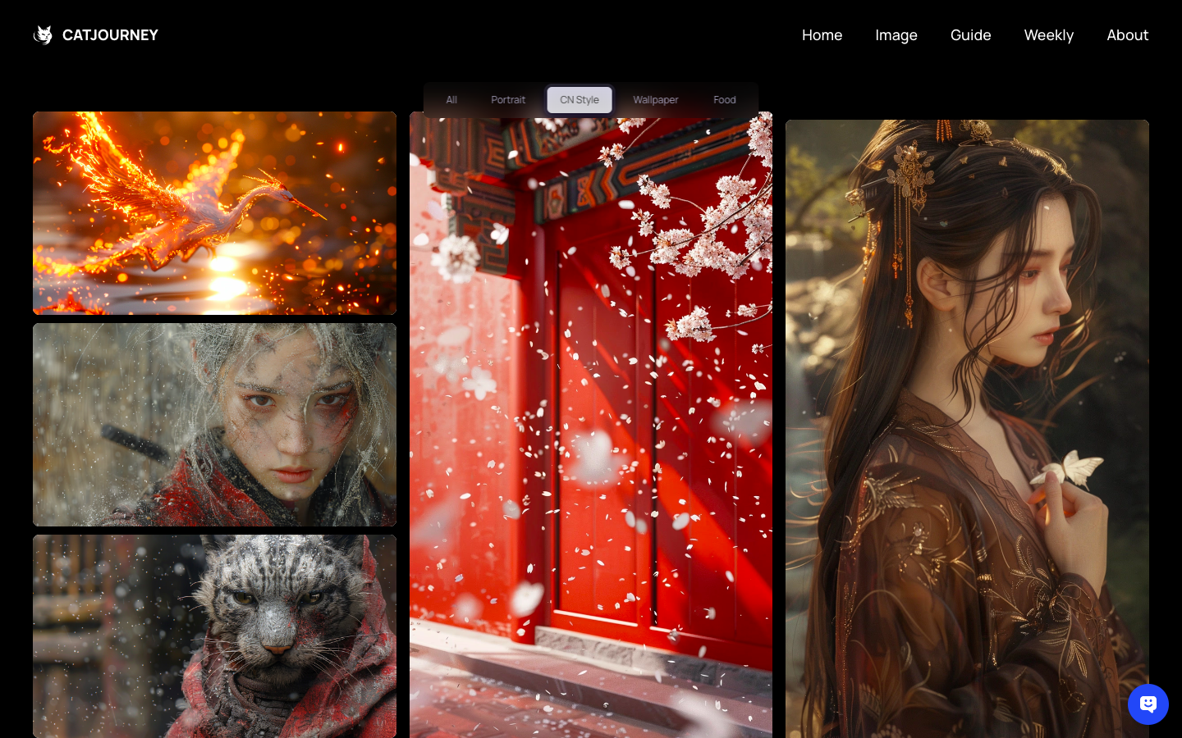Viewport: 1182px width, 738px height.
Task: Select the All filter tab
Action: tap(451, 100)
